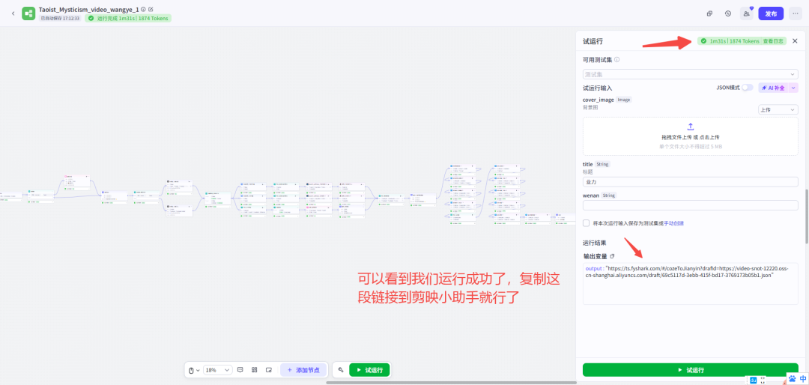Viewport: 809px width, 385px height.
Task: Click info icon next to 可用测试集
Action: coord(617,59)
